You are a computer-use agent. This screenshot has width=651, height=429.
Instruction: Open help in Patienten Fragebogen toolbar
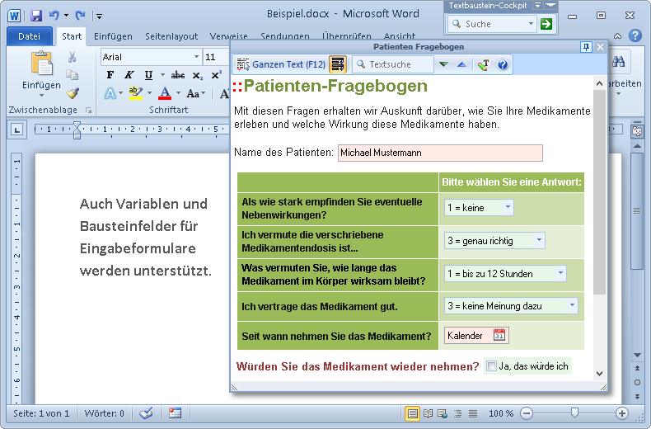[x=503, y=64]
